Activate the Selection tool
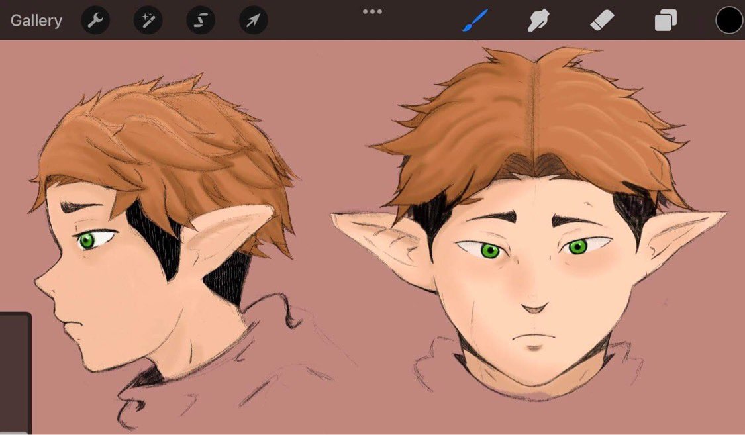Viewport: 745px width, 435px height. coord(201,21)
